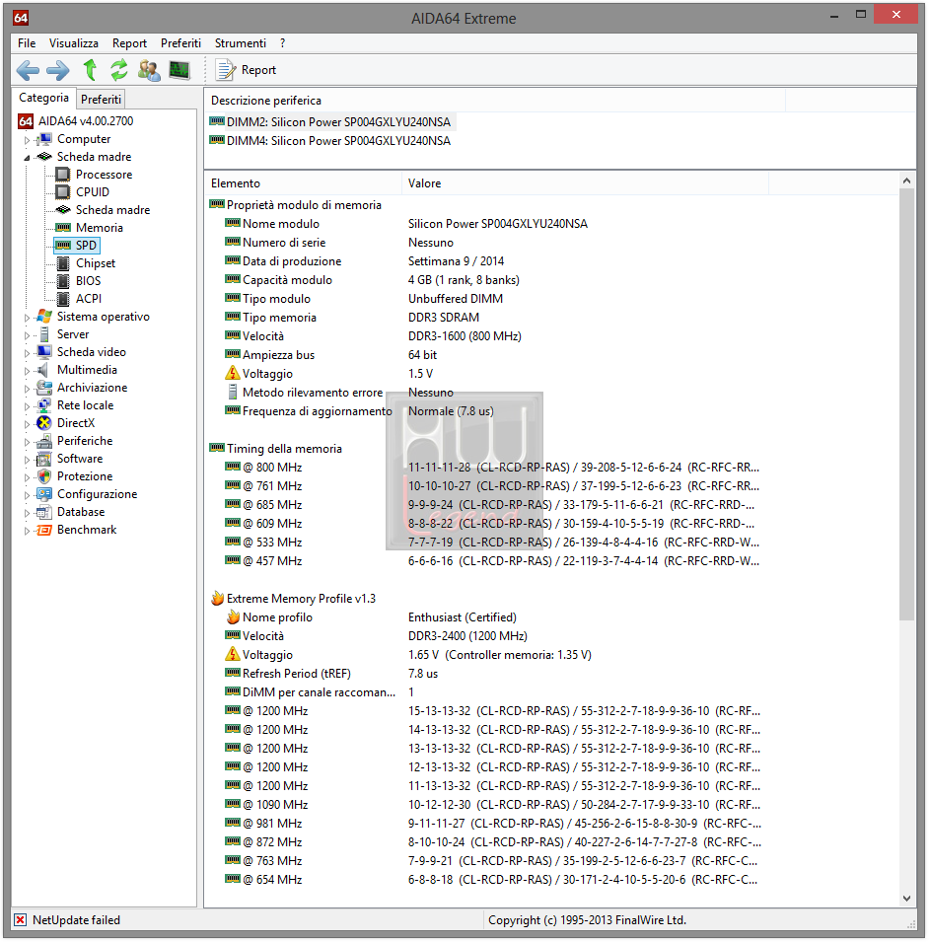The height and width of the screenshot is (942, 930).
Task: Select the CPUID chip icon in tree
Action: coord(62,192)
